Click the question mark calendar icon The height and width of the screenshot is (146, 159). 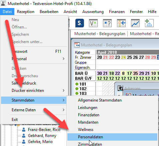point(107,23)
